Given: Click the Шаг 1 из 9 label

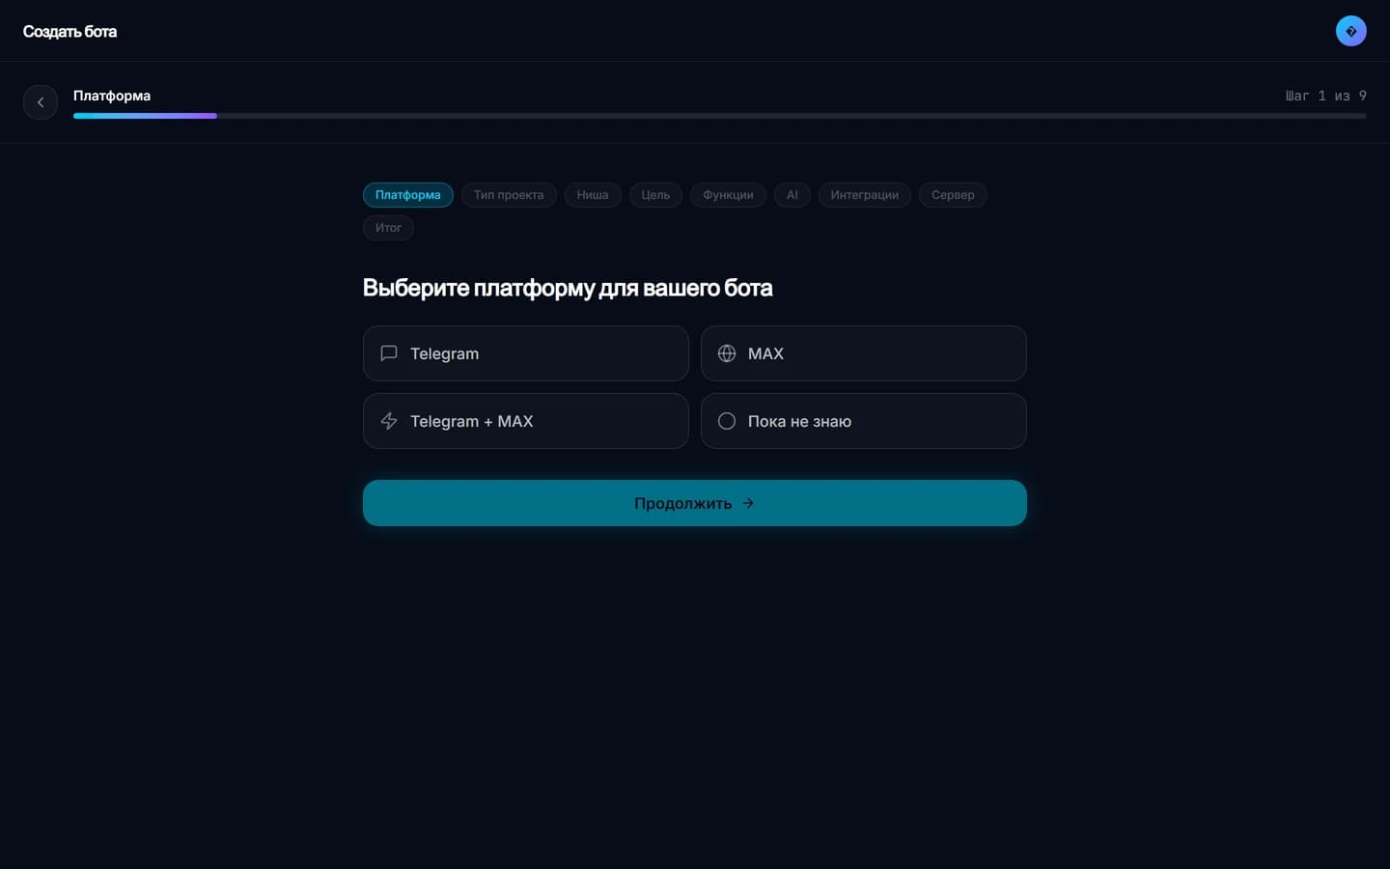Looking at the screenshot, I should [1325, 96].
